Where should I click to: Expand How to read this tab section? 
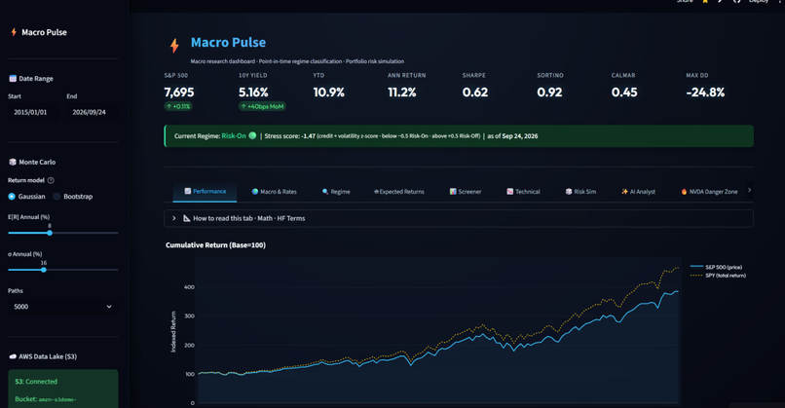458,218
